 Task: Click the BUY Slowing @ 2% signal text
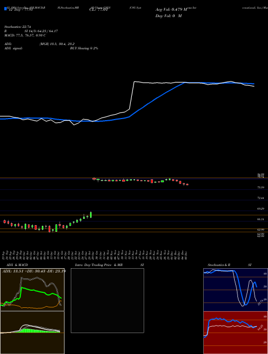84,48
